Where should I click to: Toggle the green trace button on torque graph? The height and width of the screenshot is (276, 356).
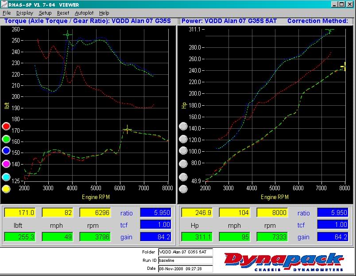click(6, 139)
